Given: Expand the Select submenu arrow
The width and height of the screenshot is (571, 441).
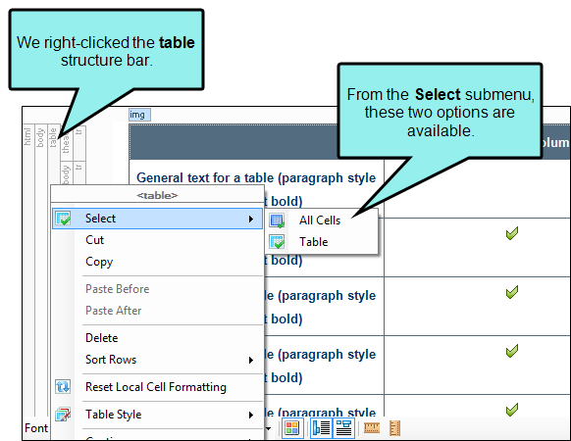Looking at the screenshot, I should 250,220.
